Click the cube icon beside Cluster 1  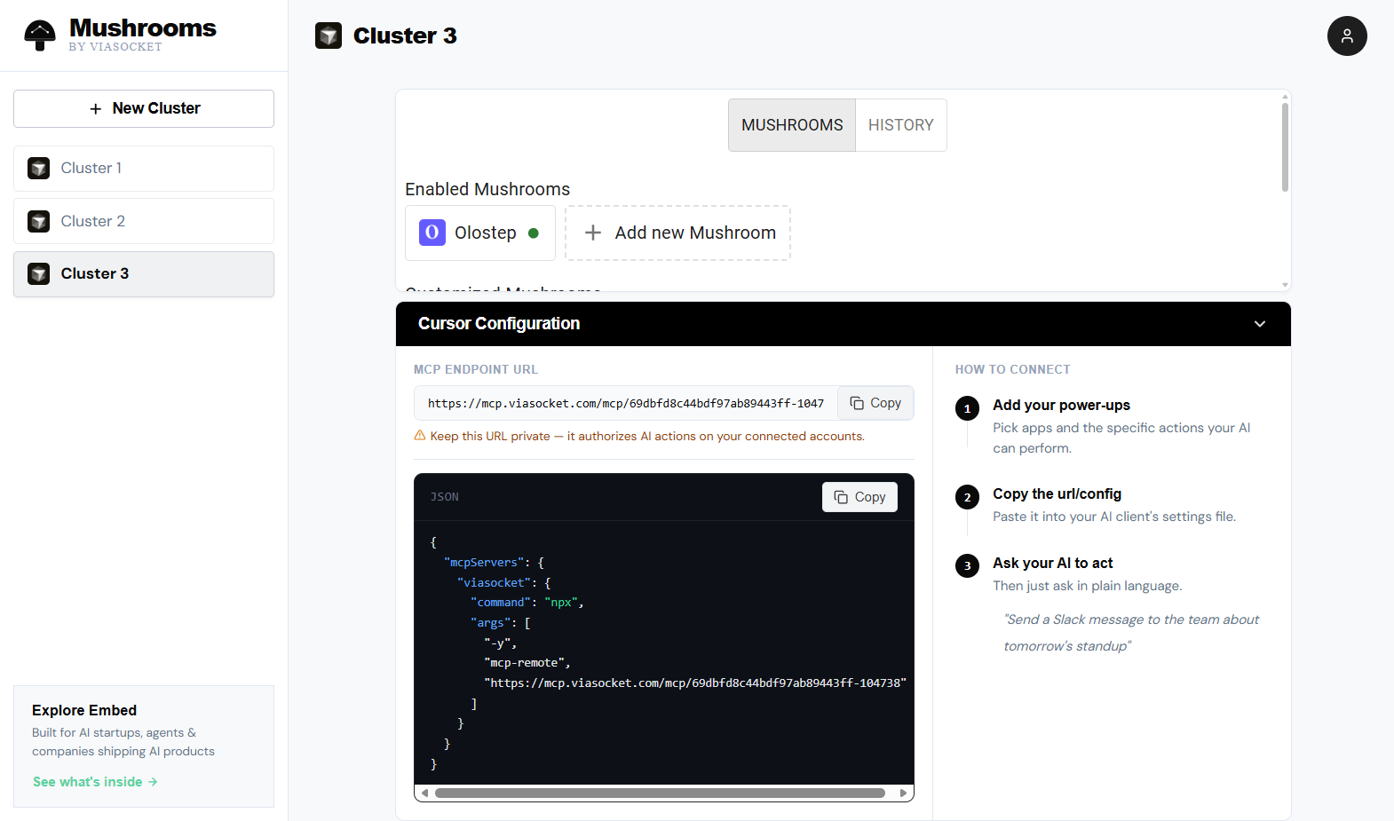[39, 169]
